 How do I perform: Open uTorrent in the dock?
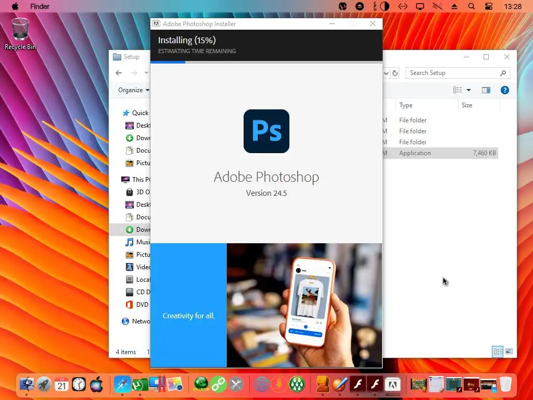point(139,384)
